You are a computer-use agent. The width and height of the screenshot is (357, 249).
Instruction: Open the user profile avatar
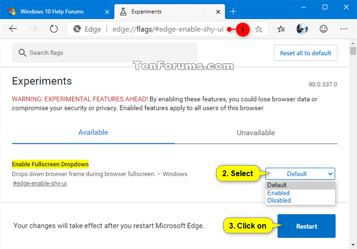(x=302, y=29)
